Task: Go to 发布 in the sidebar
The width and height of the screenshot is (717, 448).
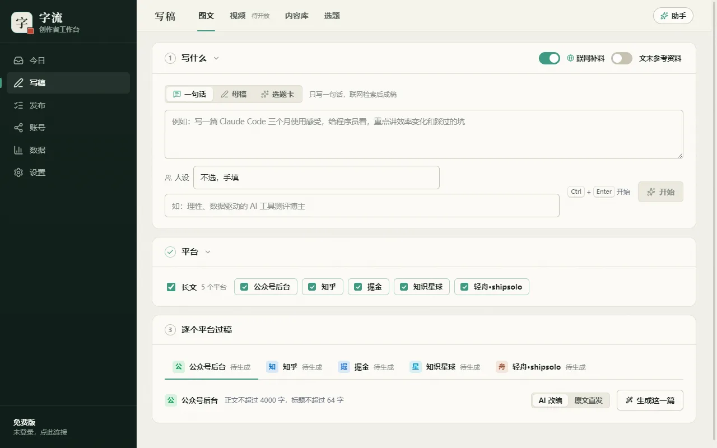Action: coord(68,105)
